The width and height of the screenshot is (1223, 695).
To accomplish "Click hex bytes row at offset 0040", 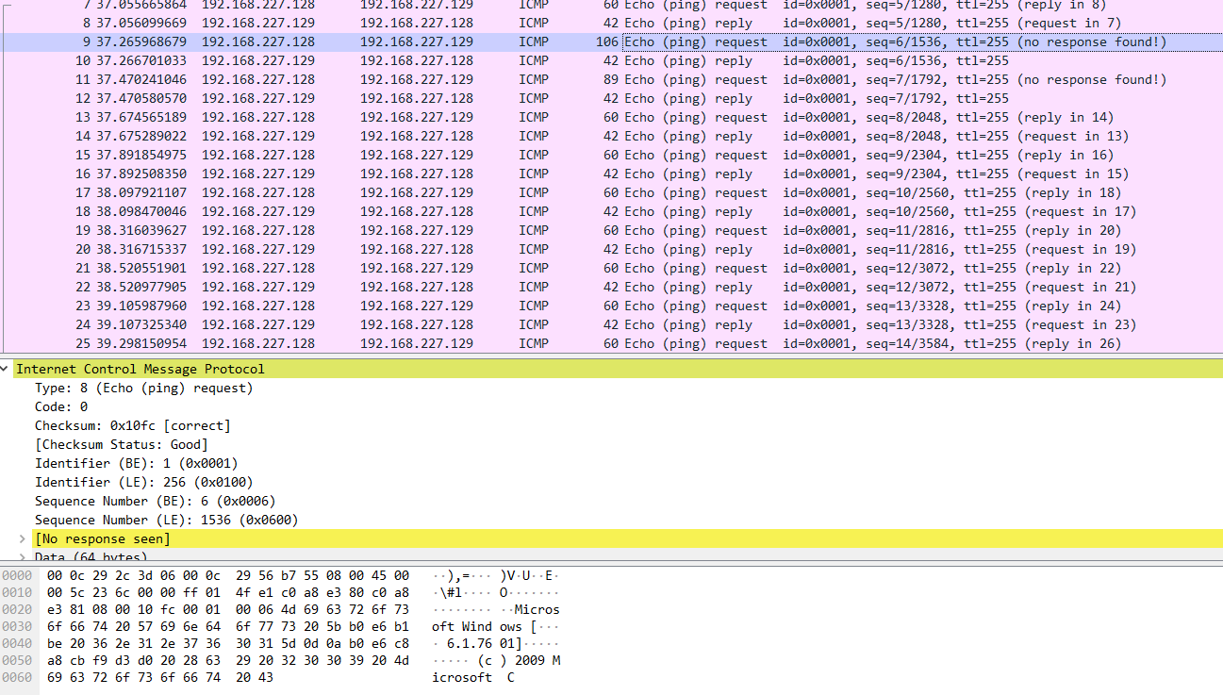I will pyautogui.click(x=228, y=643).
